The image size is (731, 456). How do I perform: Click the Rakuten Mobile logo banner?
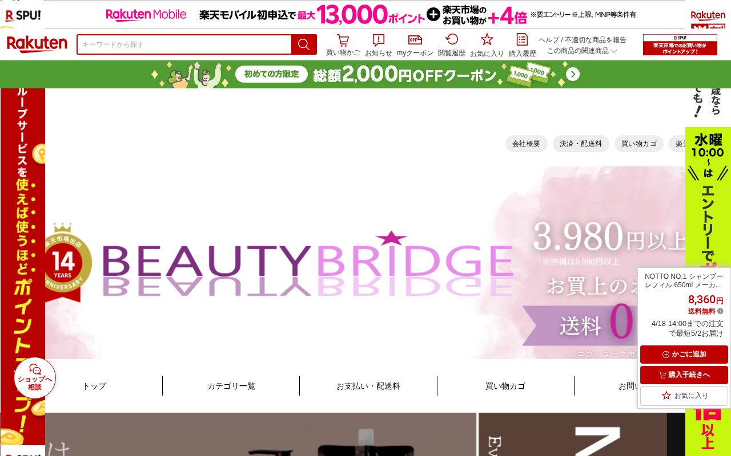146,15
